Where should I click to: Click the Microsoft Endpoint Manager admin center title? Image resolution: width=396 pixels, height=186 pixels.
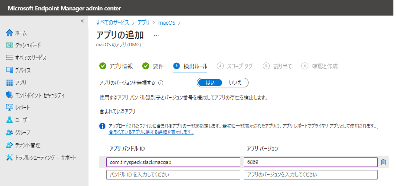tap(64, 8)
